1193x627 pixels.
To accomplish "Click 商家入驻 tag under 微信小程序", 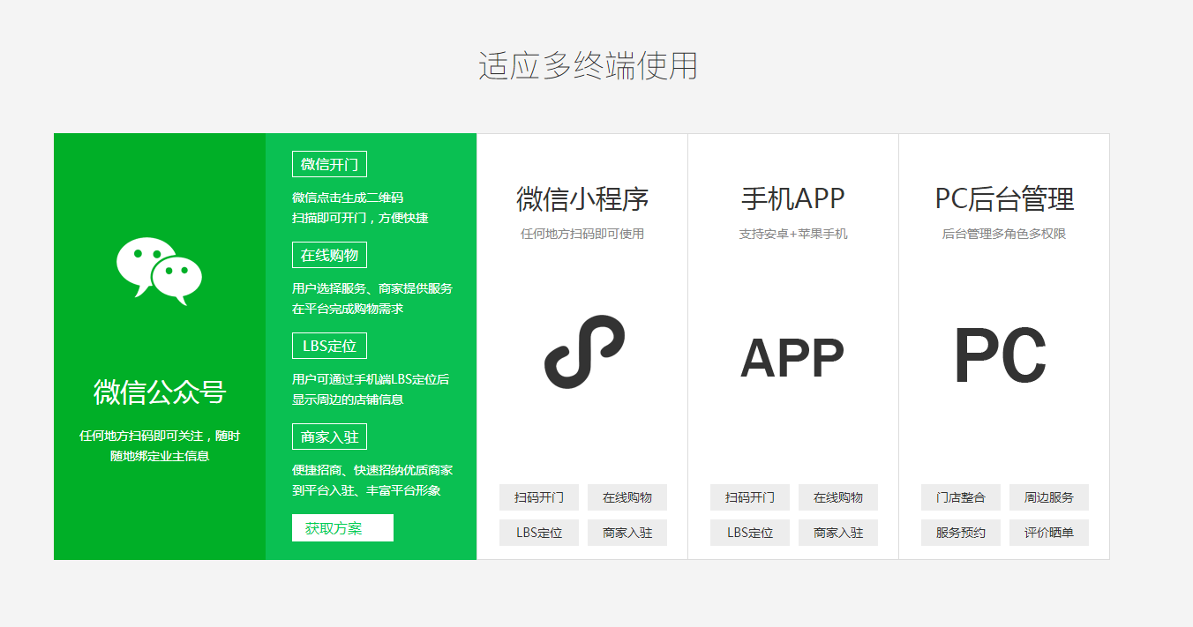I will coord(627,533).
